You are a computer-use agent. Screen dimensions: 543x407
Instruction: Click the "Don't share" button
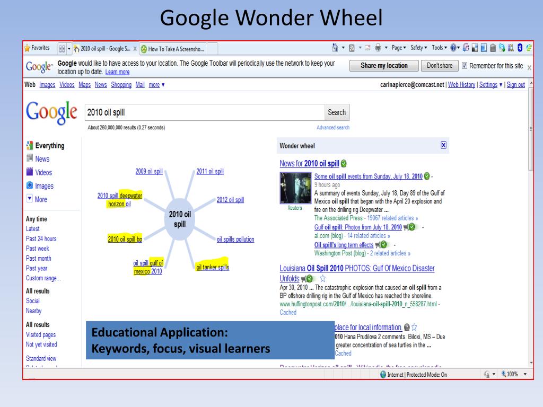click(x=440, y=66)
